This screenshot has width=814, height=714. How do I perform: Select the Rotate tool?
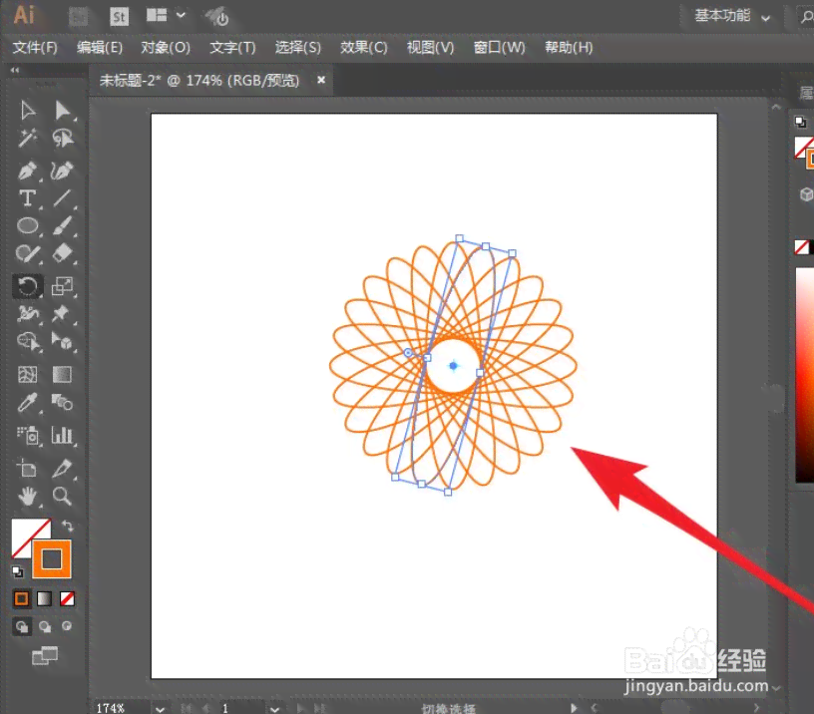[28, 286]
